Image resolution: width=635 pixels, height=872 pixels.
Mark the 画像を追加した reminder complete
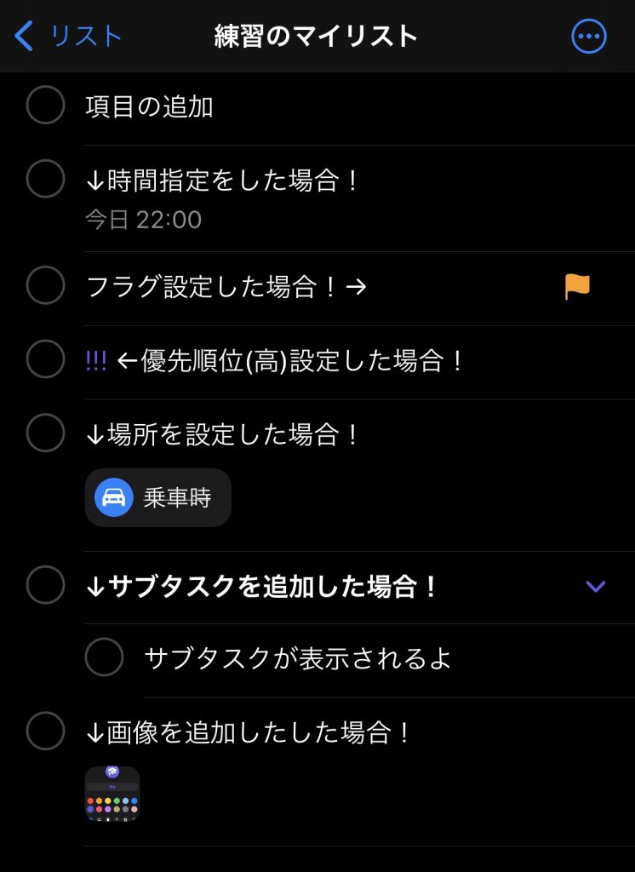[x=46, y=731]
